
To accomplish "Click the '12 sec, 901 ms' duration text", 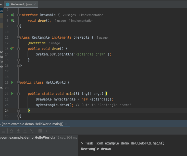I will click(67, 138).
